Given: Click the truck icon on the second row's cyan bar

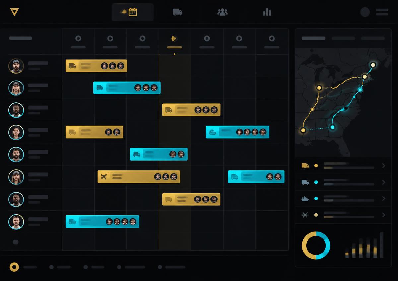Looking at the screenshot, I should tap(100, 88).
